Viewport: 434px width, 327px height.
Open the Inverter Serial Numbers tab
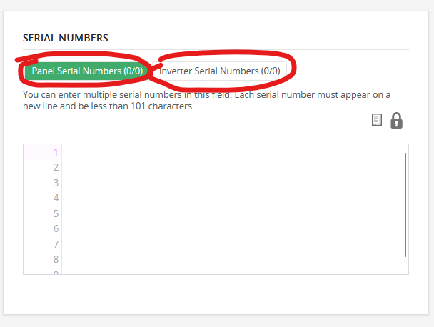pos(220,71)
